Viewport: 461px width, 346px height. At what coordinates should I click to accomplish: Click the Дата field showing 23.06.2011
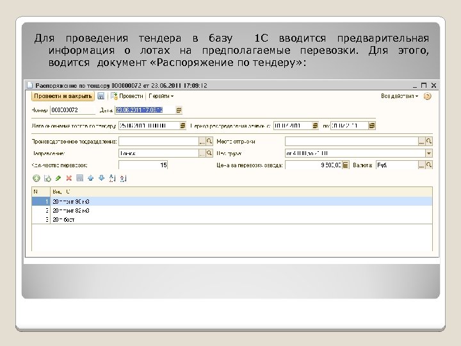[145, 110]
